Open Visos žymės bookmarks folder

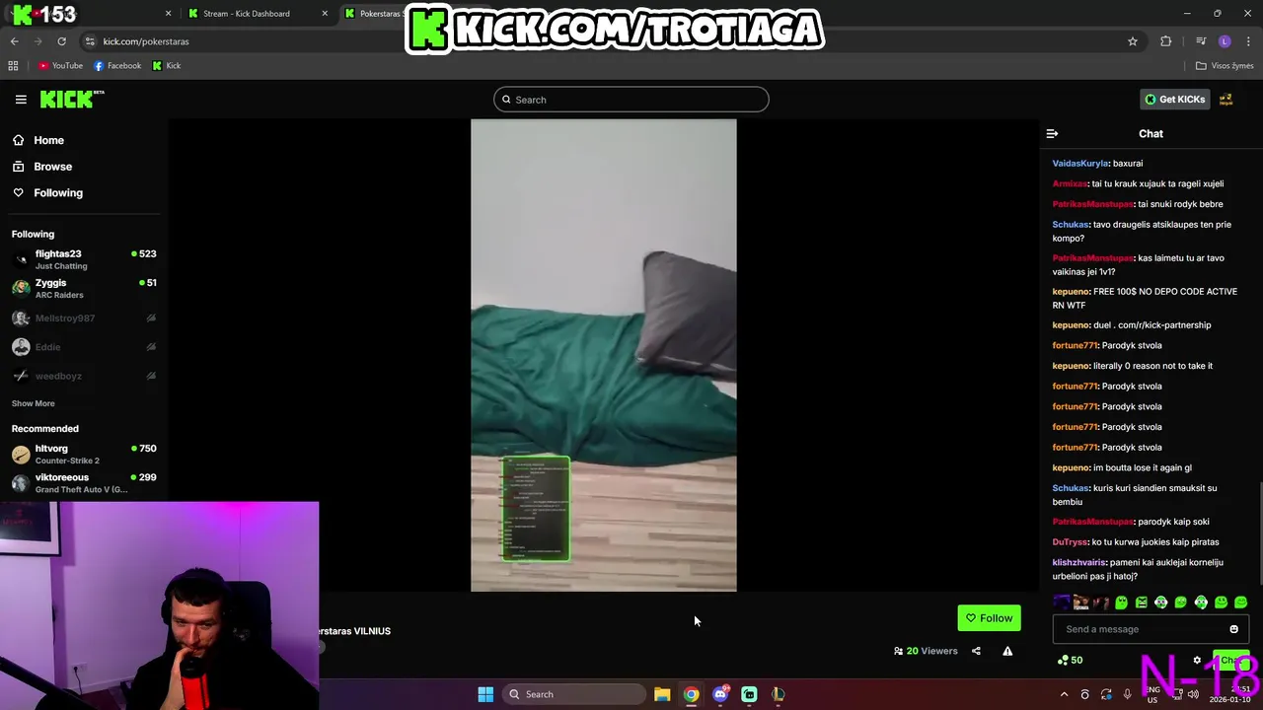pos(1225,66)
